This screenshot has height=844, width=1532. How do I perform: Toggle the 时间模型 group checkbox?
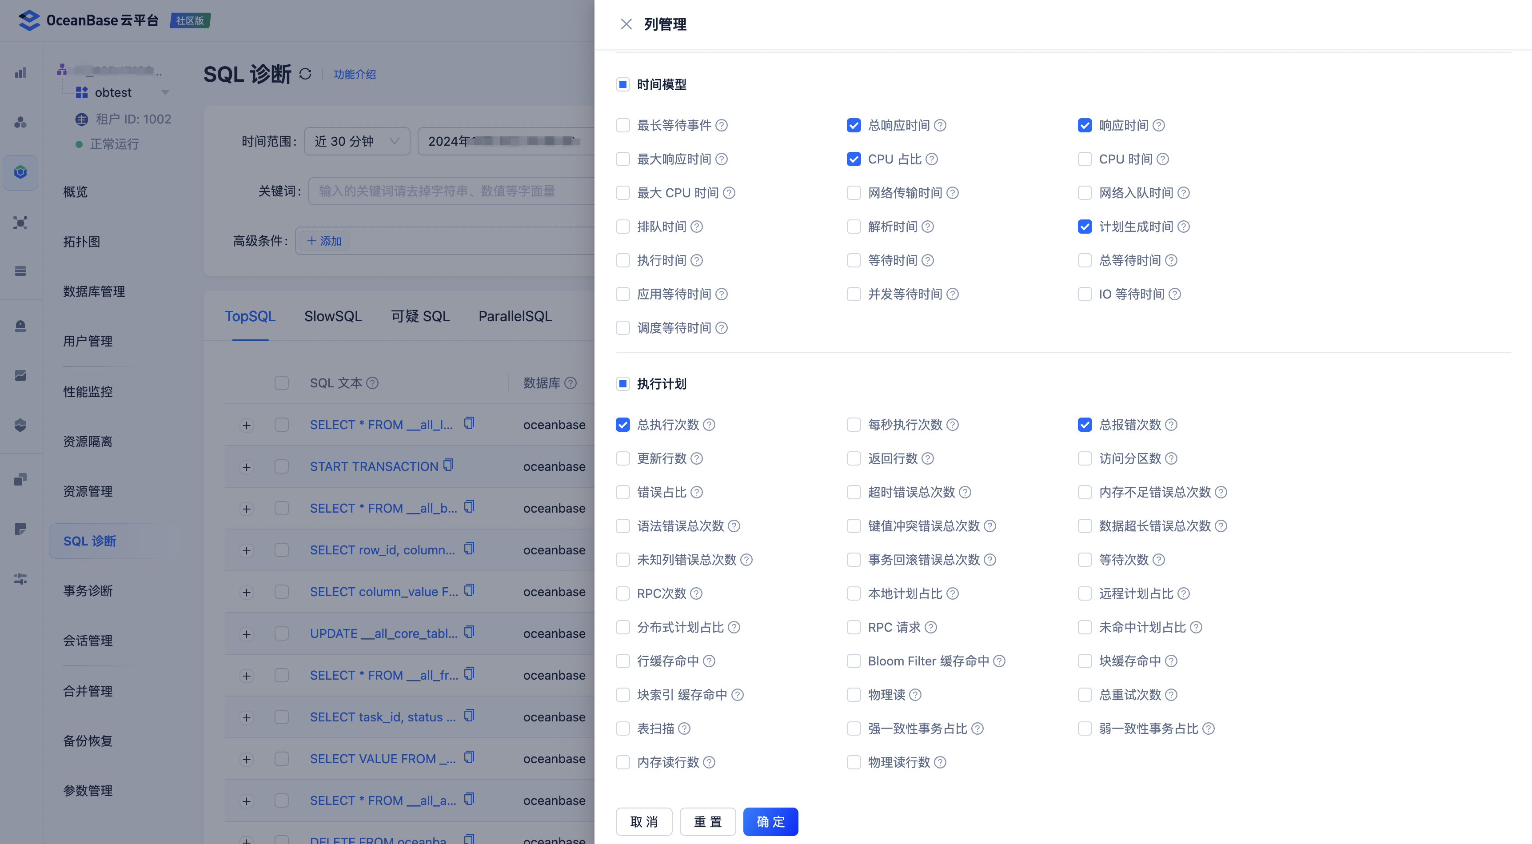tap(622, 84)
